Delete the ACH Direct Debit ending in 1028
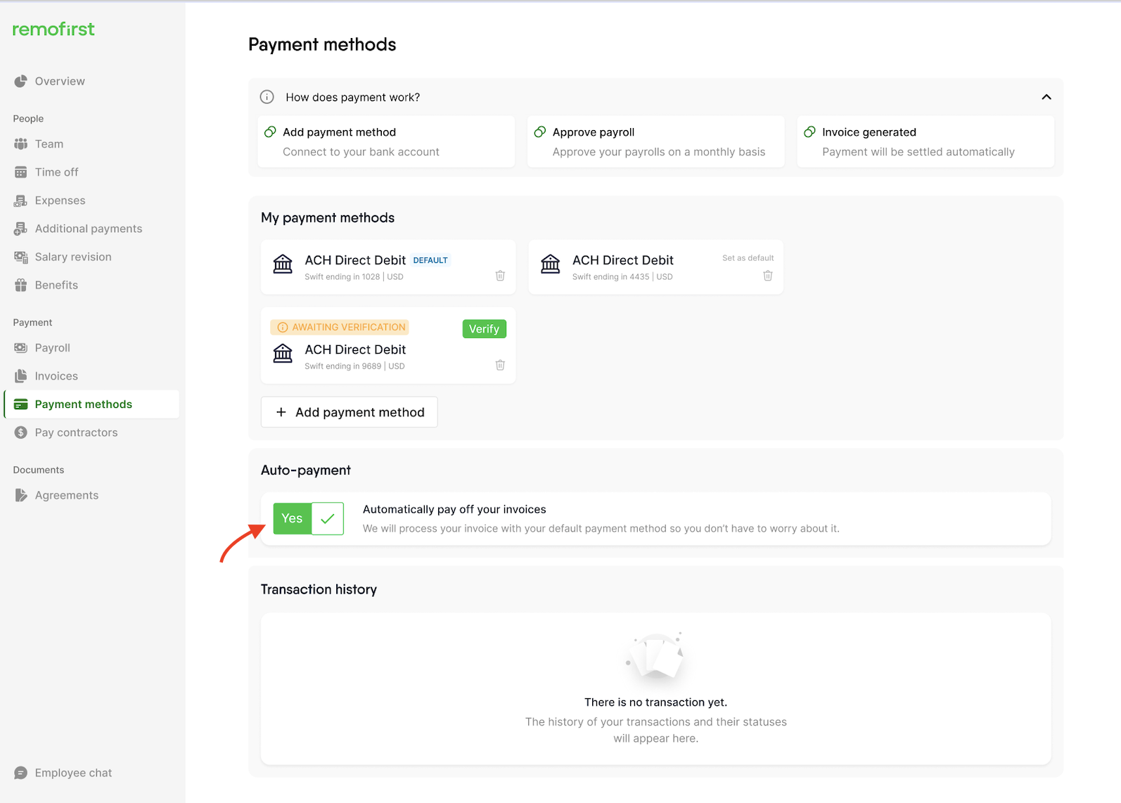The width and height of the screenshot is (1121, 803). [x=500, y=276]
